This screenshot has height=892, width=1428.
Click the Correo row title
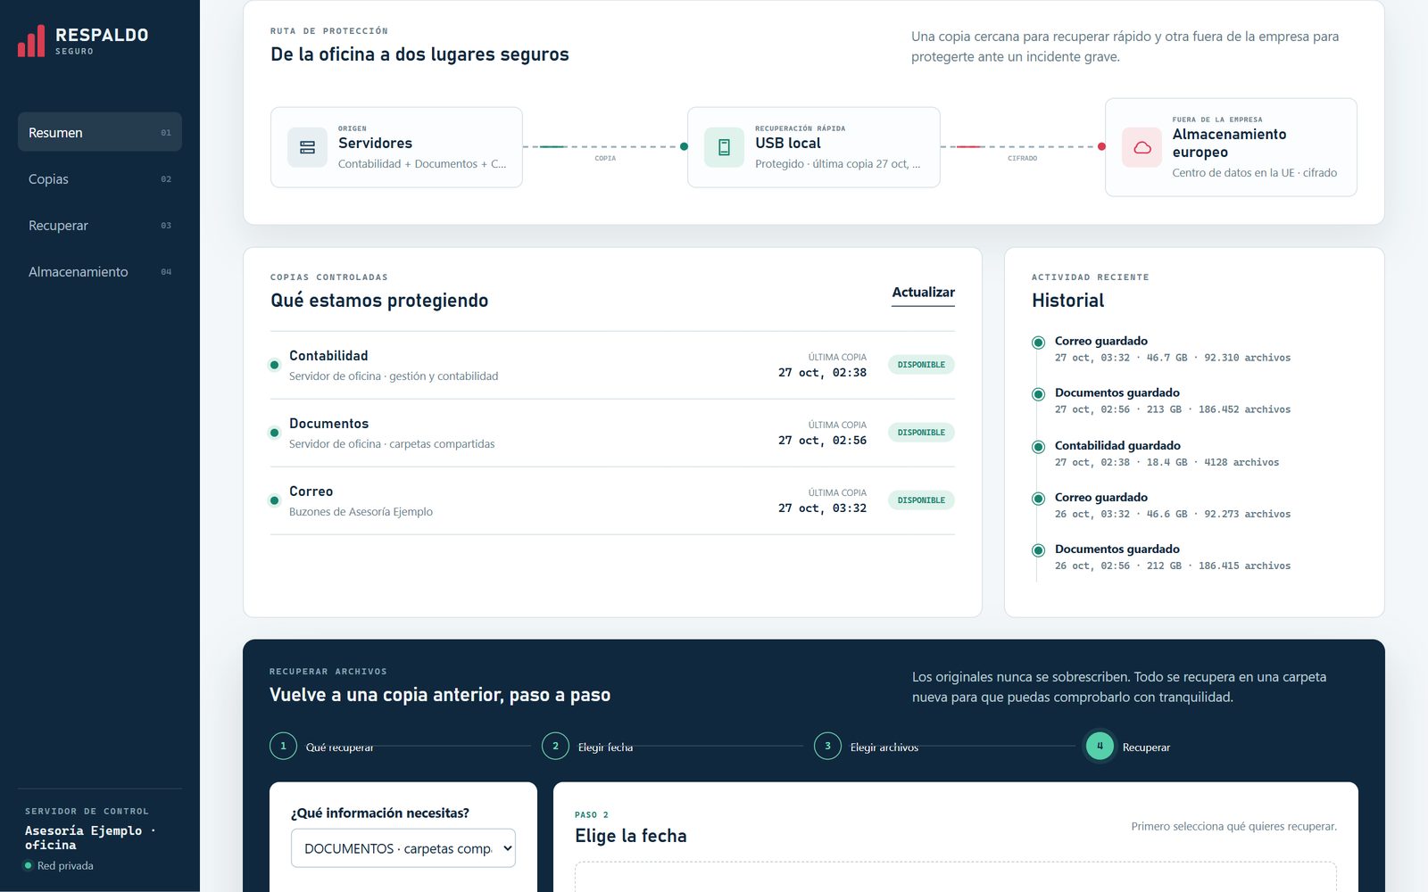pos(311,491)
